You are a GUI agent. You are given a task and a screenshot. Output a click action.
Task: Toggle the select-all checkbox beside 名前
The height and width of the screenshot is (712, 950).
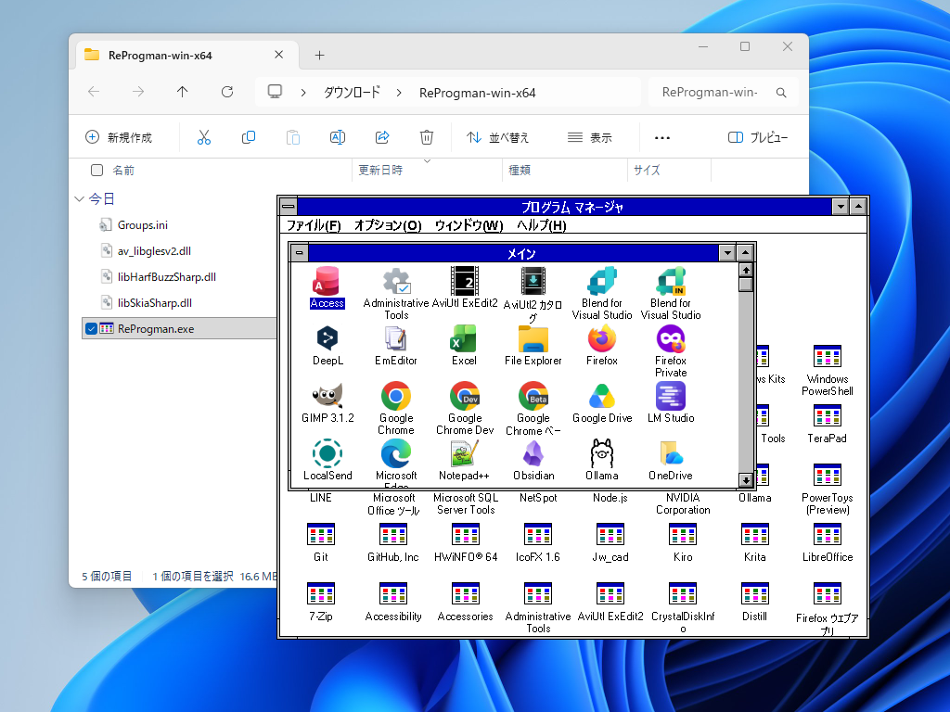coord(96,171)
